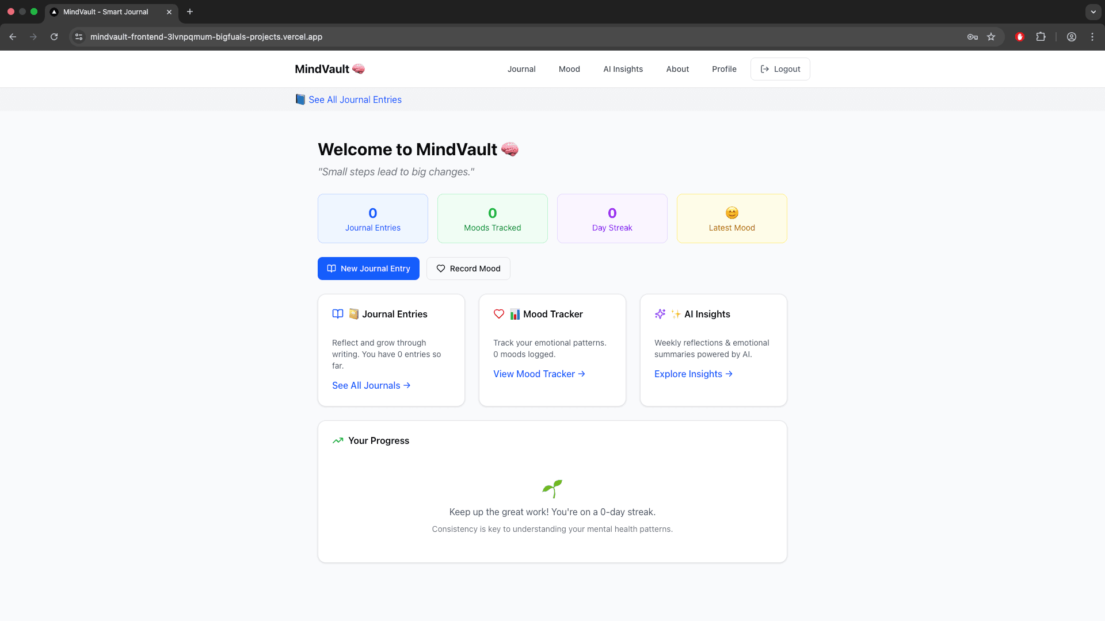This screenshot has width=1105, height=621.
Task: Click "Weekly reflections & emotional summaries" description
Action: [712, 348]
